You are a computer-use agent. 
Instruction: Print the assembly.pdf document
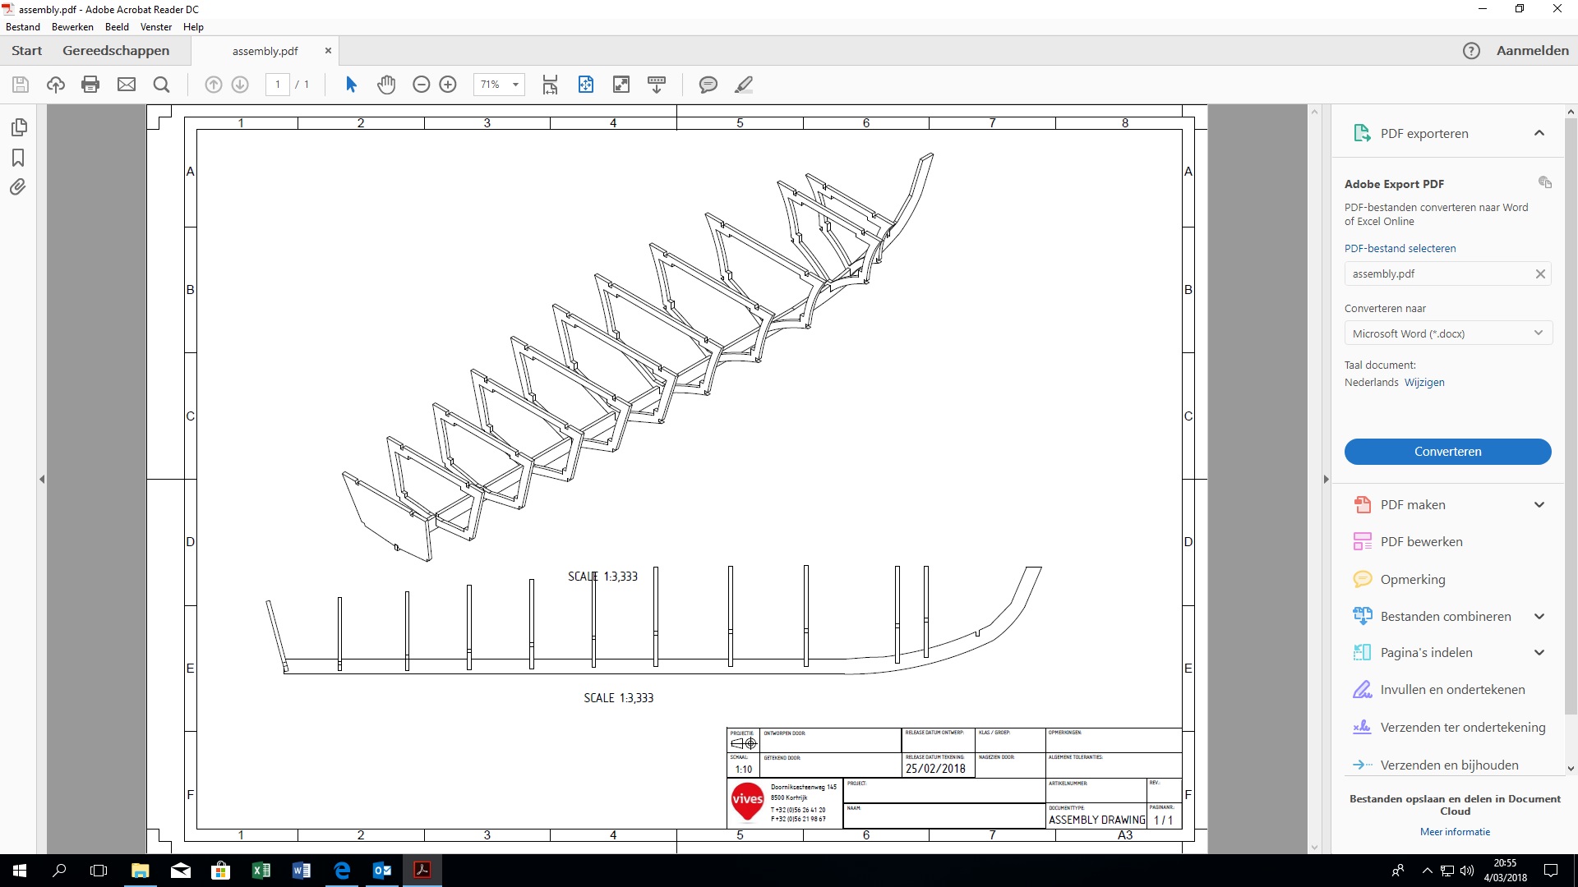pos(90,85)
